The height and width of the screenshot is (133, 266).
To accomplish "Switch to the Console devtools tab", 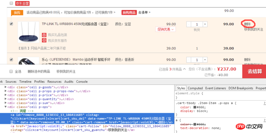I will coord(82,81).
